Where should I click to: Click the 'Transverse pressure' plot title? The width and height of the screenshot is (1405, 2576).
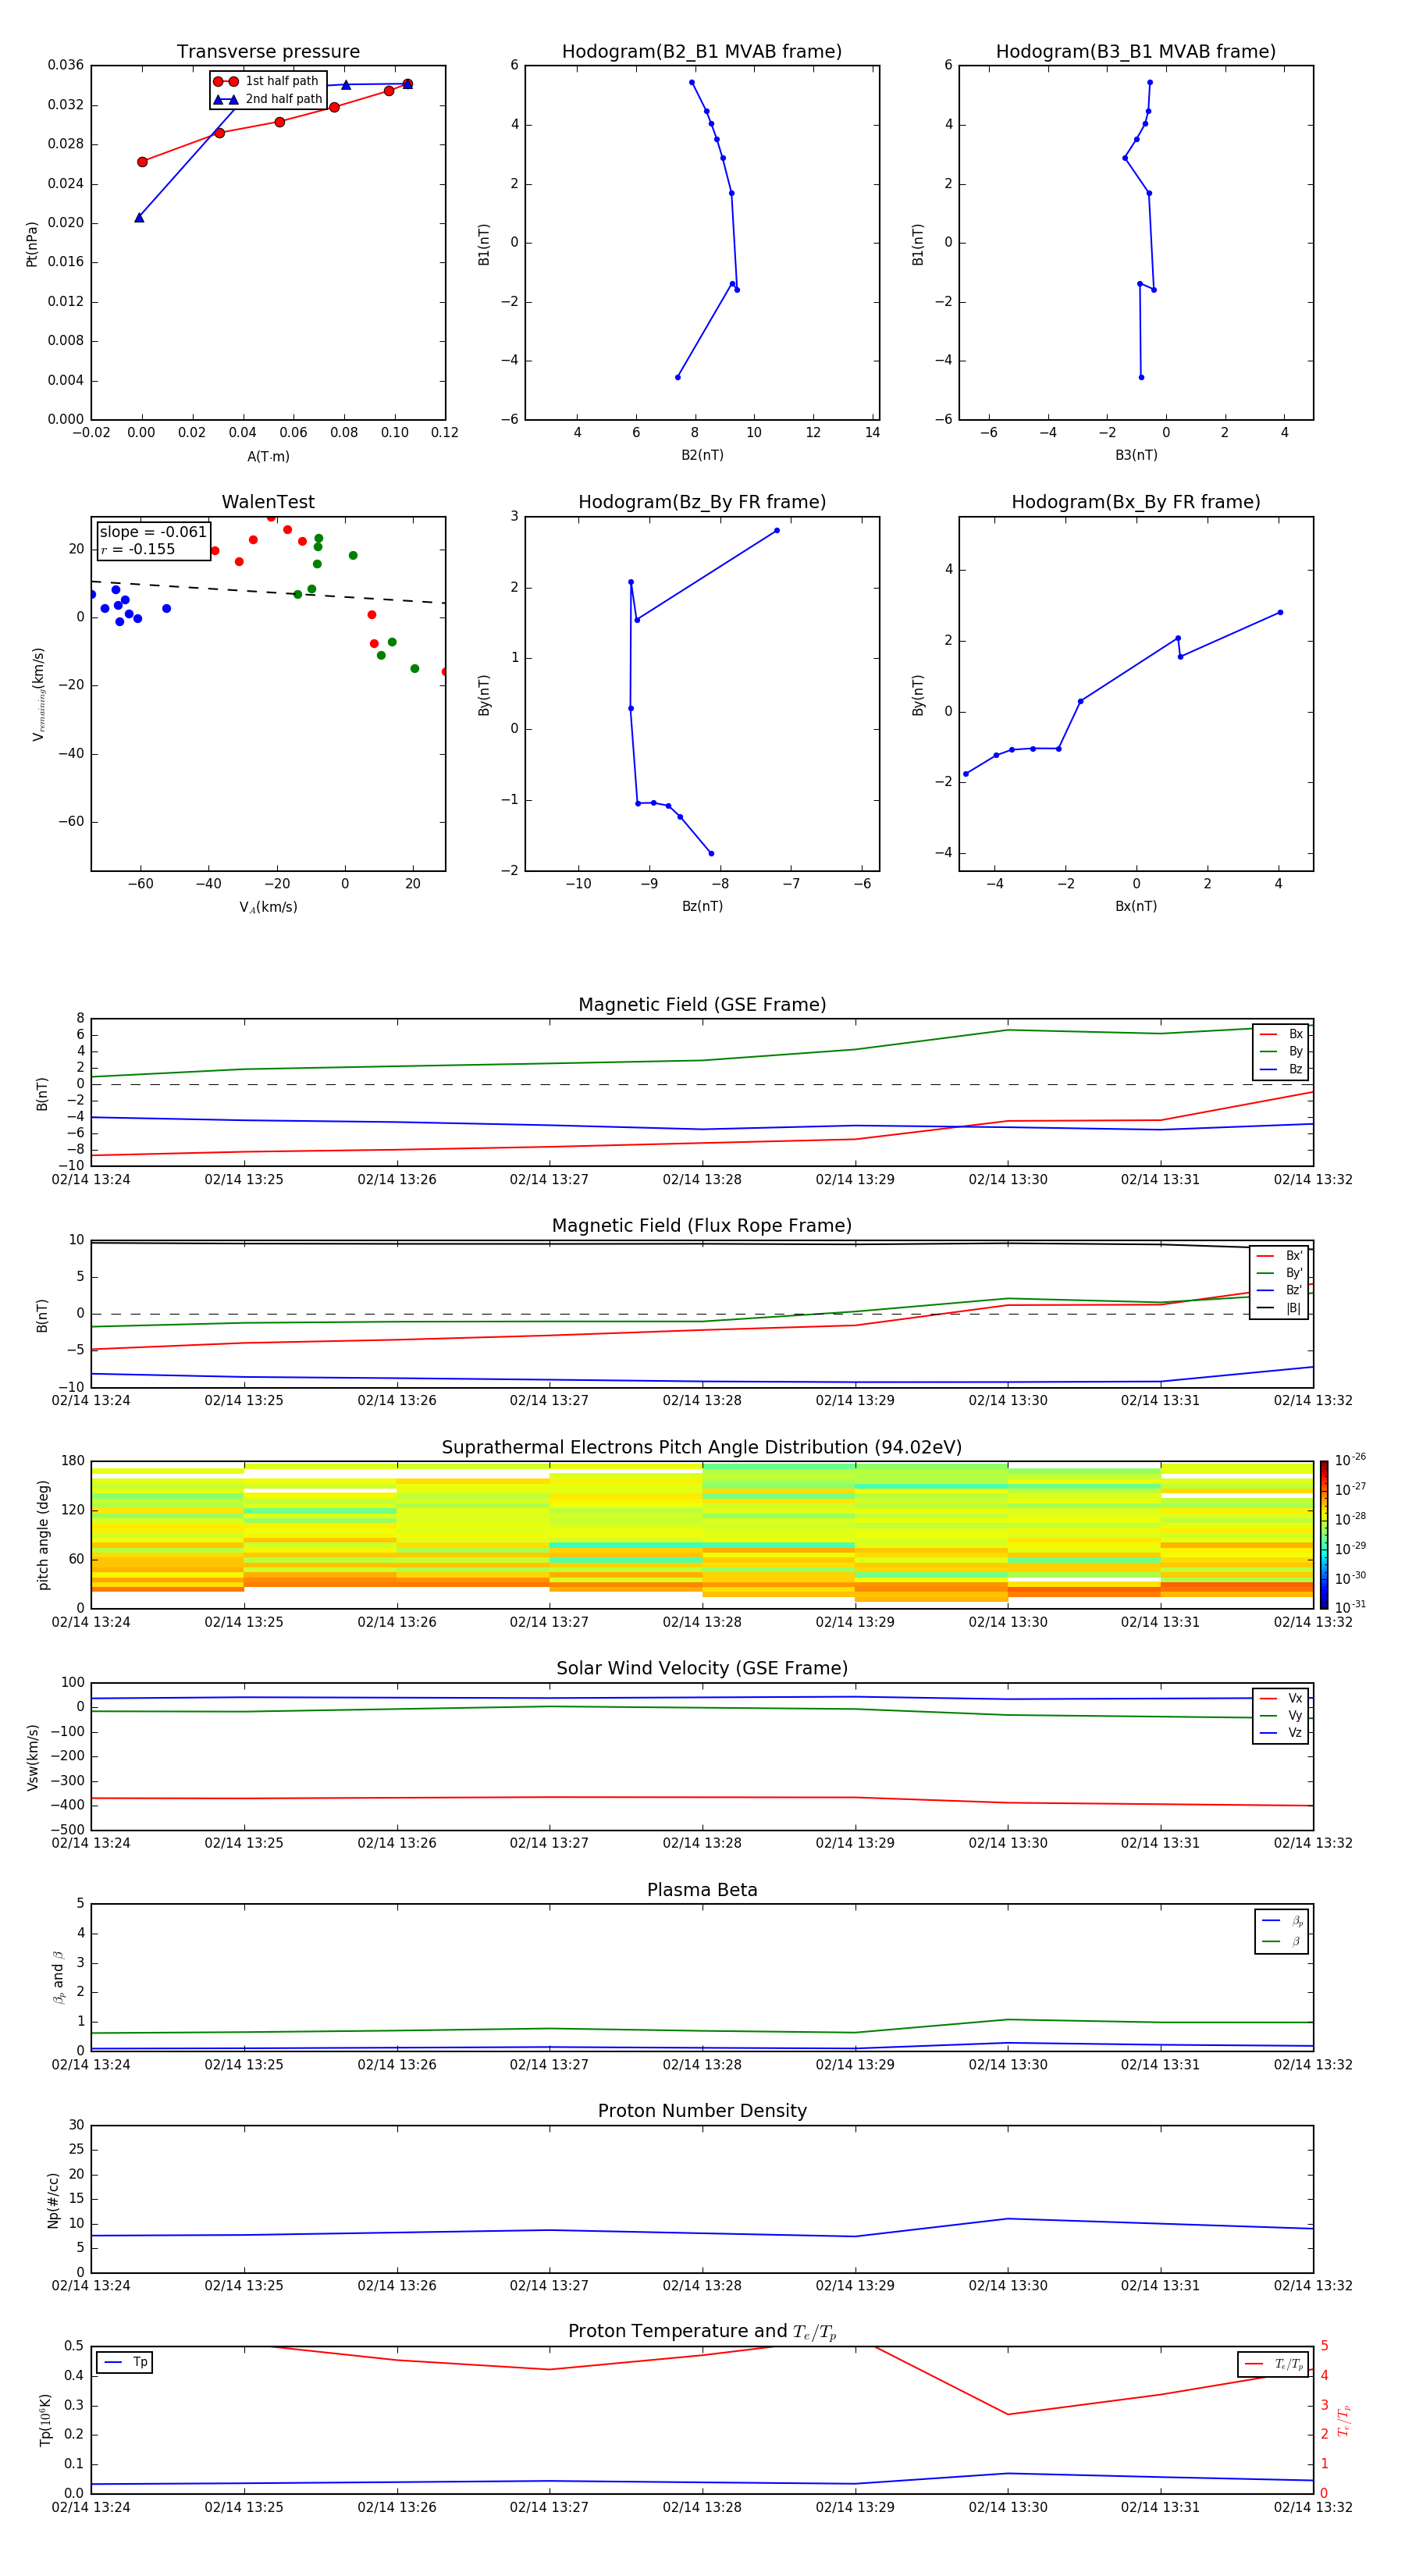pyautogui.click(x=268, y=52)
